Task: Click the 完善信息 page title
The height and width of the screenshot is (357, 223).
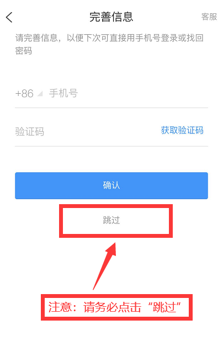Action: pos(111,17)
